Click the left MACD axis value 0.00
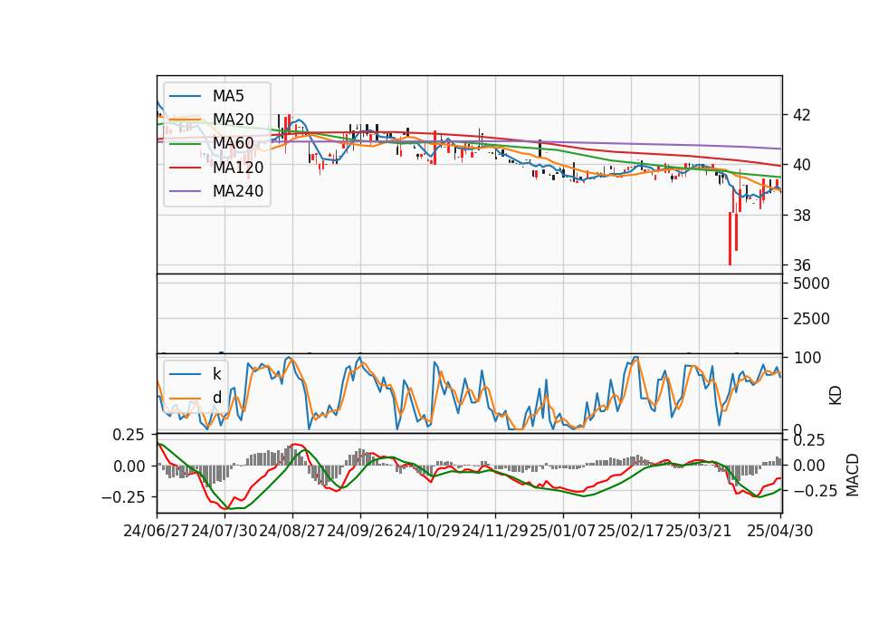Viewport: 869px width, 625px height. 129,467
